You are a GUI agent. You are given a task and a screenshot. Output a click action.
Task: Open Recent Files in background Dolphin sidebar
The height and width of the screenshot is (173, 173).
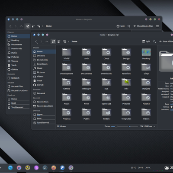point(18,86)
